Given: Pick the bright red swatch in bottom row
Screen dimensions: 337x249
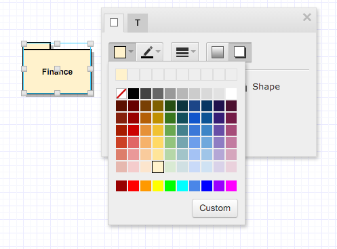Looking at the screenshot, I should 134,186.
